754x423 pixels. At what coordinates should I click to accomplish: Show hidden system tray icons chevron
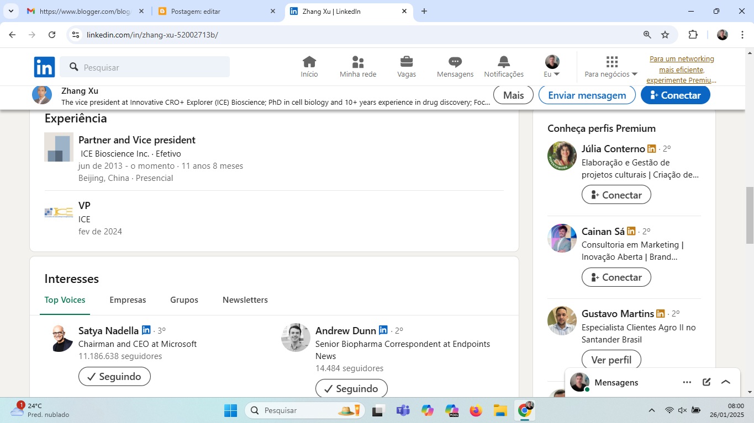[652, 410]
